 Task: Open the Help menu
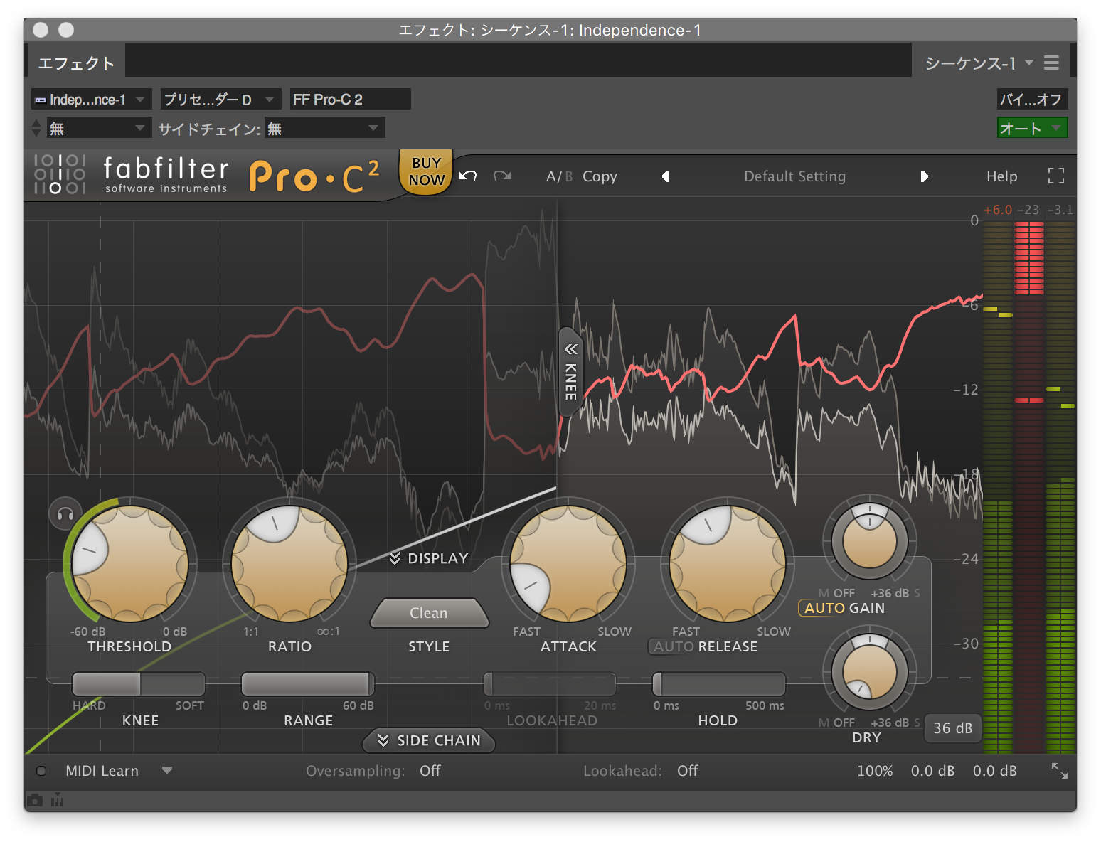[1001, 176]
